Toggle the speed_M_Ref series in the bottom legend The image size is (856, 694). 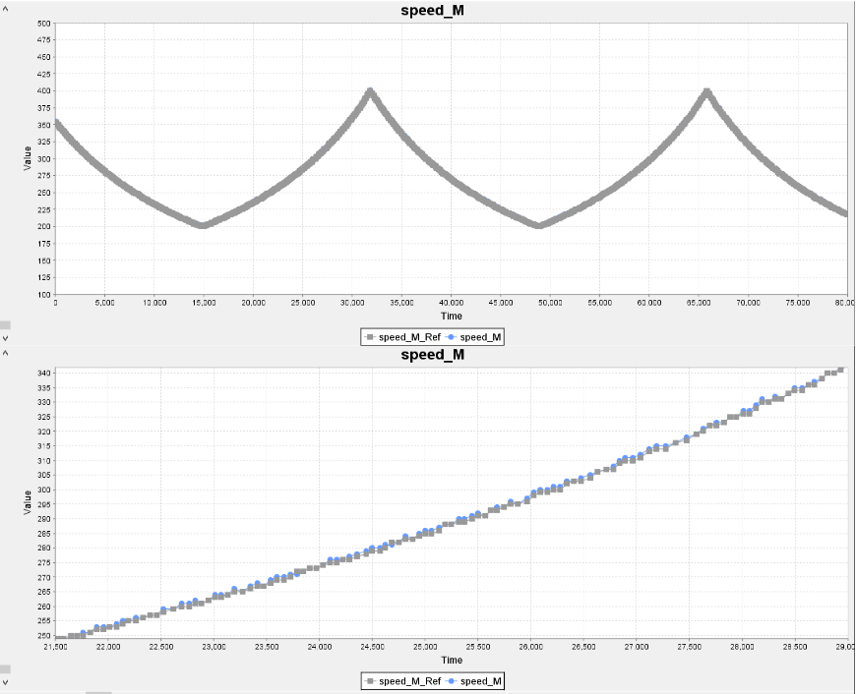(x=402, y=681)
